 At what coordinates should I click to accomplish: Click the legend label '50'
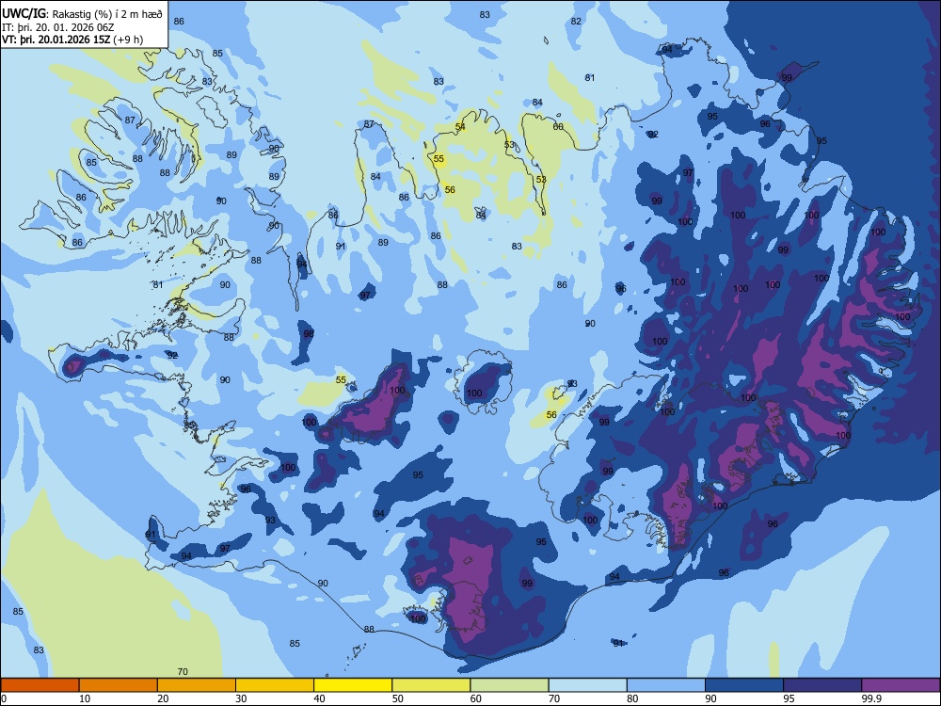coord(398,698)
